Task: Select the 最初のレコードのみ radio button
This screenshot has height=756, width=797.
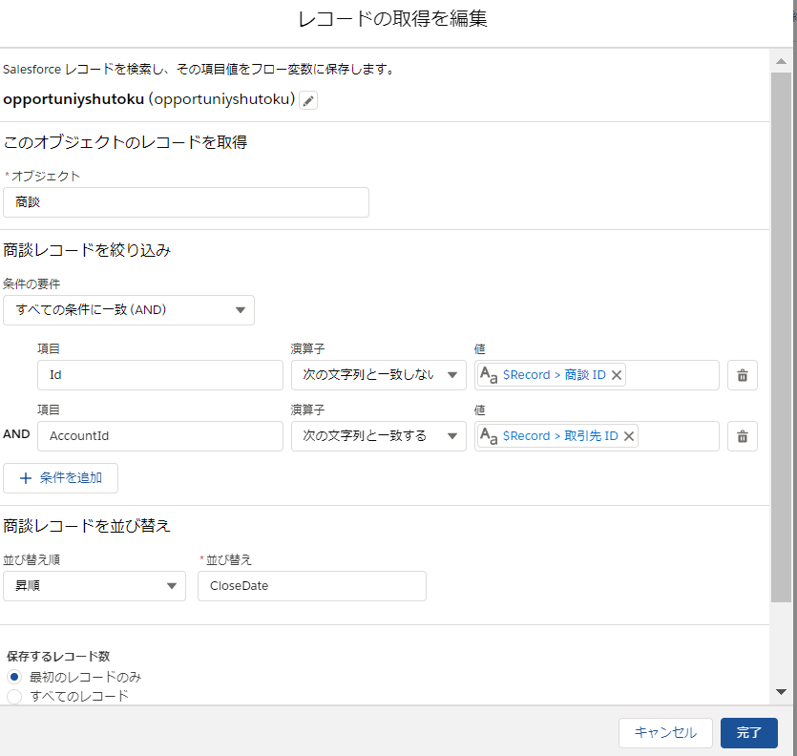Action: click(x=13, y=677)
